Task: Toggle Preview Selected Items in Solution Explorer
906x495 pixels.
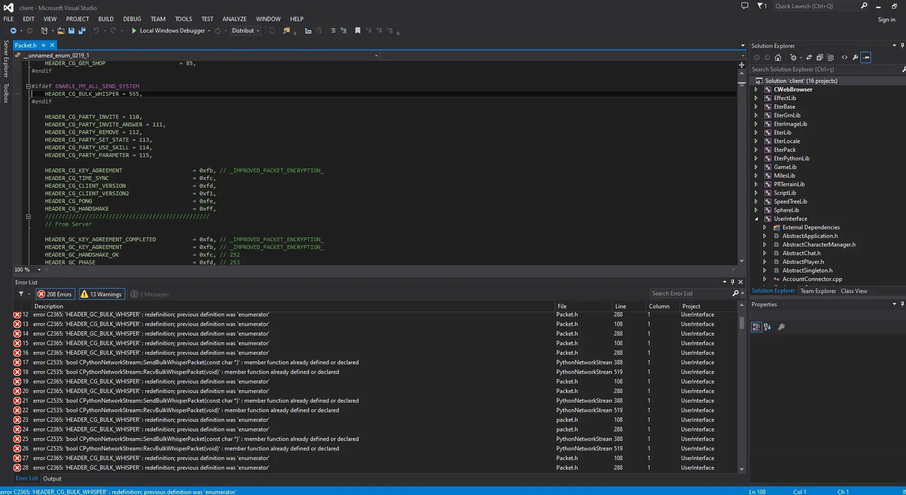Action: 866,57
